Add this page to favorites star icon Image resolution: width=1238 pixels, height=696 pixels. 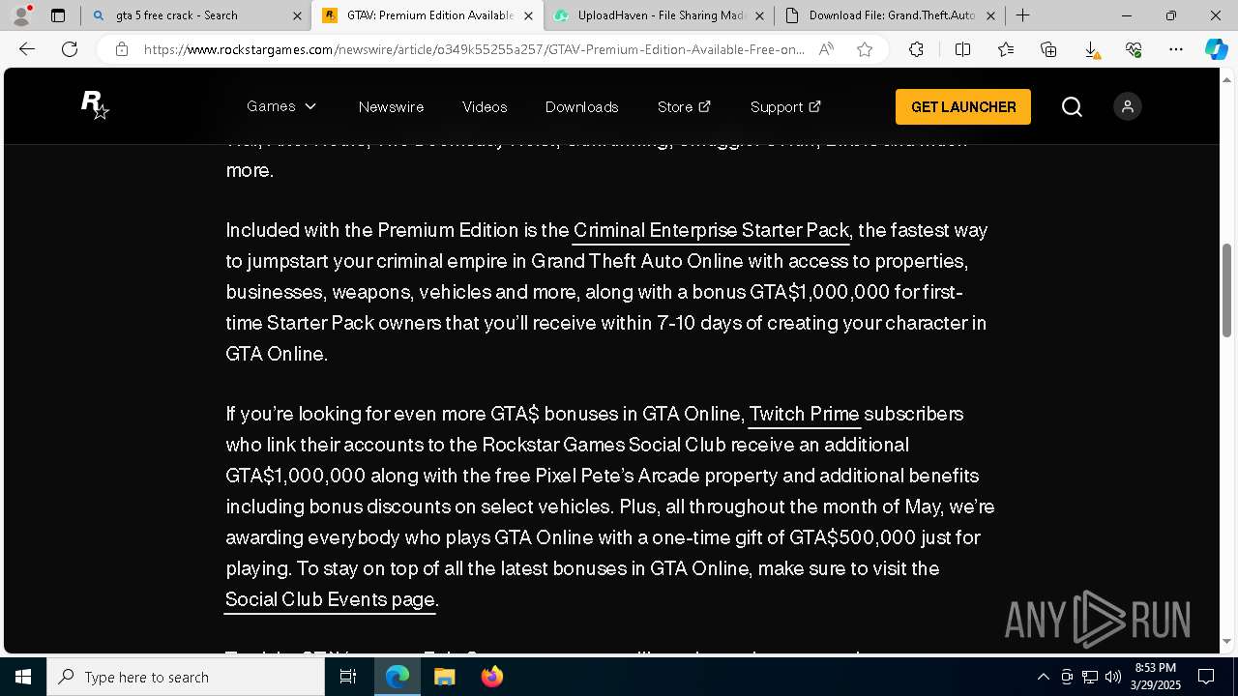pos(865,49)
